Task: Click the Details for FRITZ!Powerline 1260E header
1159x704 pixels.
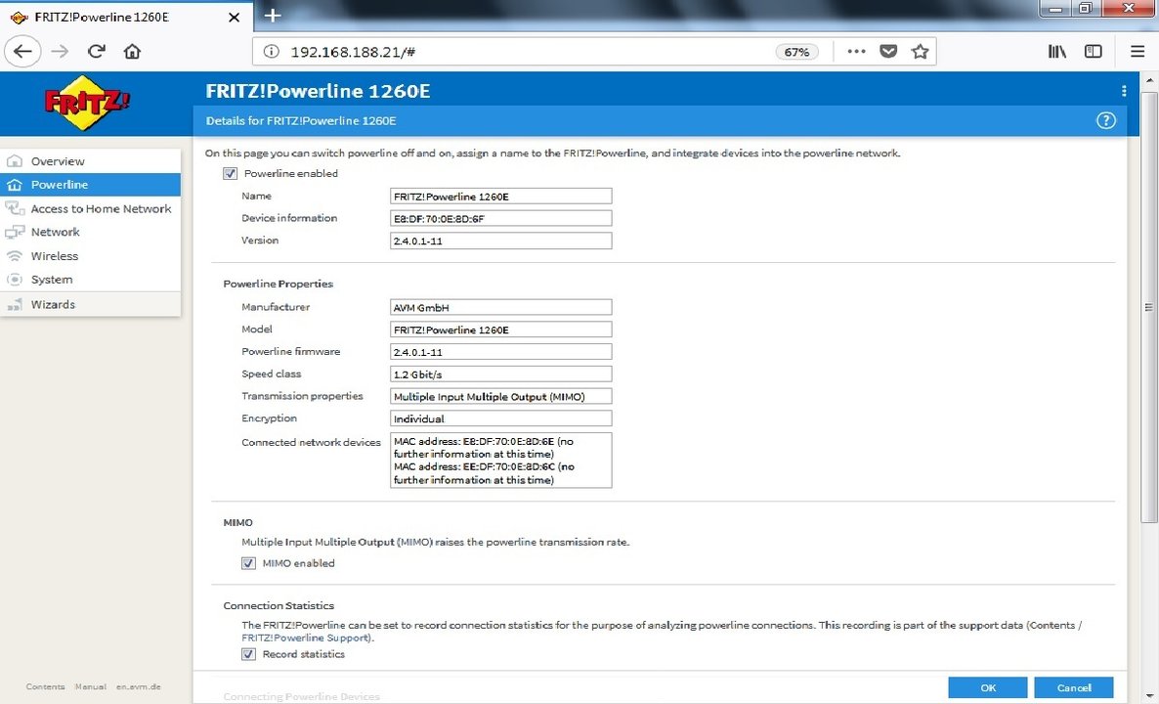Action: coord(301,120)
